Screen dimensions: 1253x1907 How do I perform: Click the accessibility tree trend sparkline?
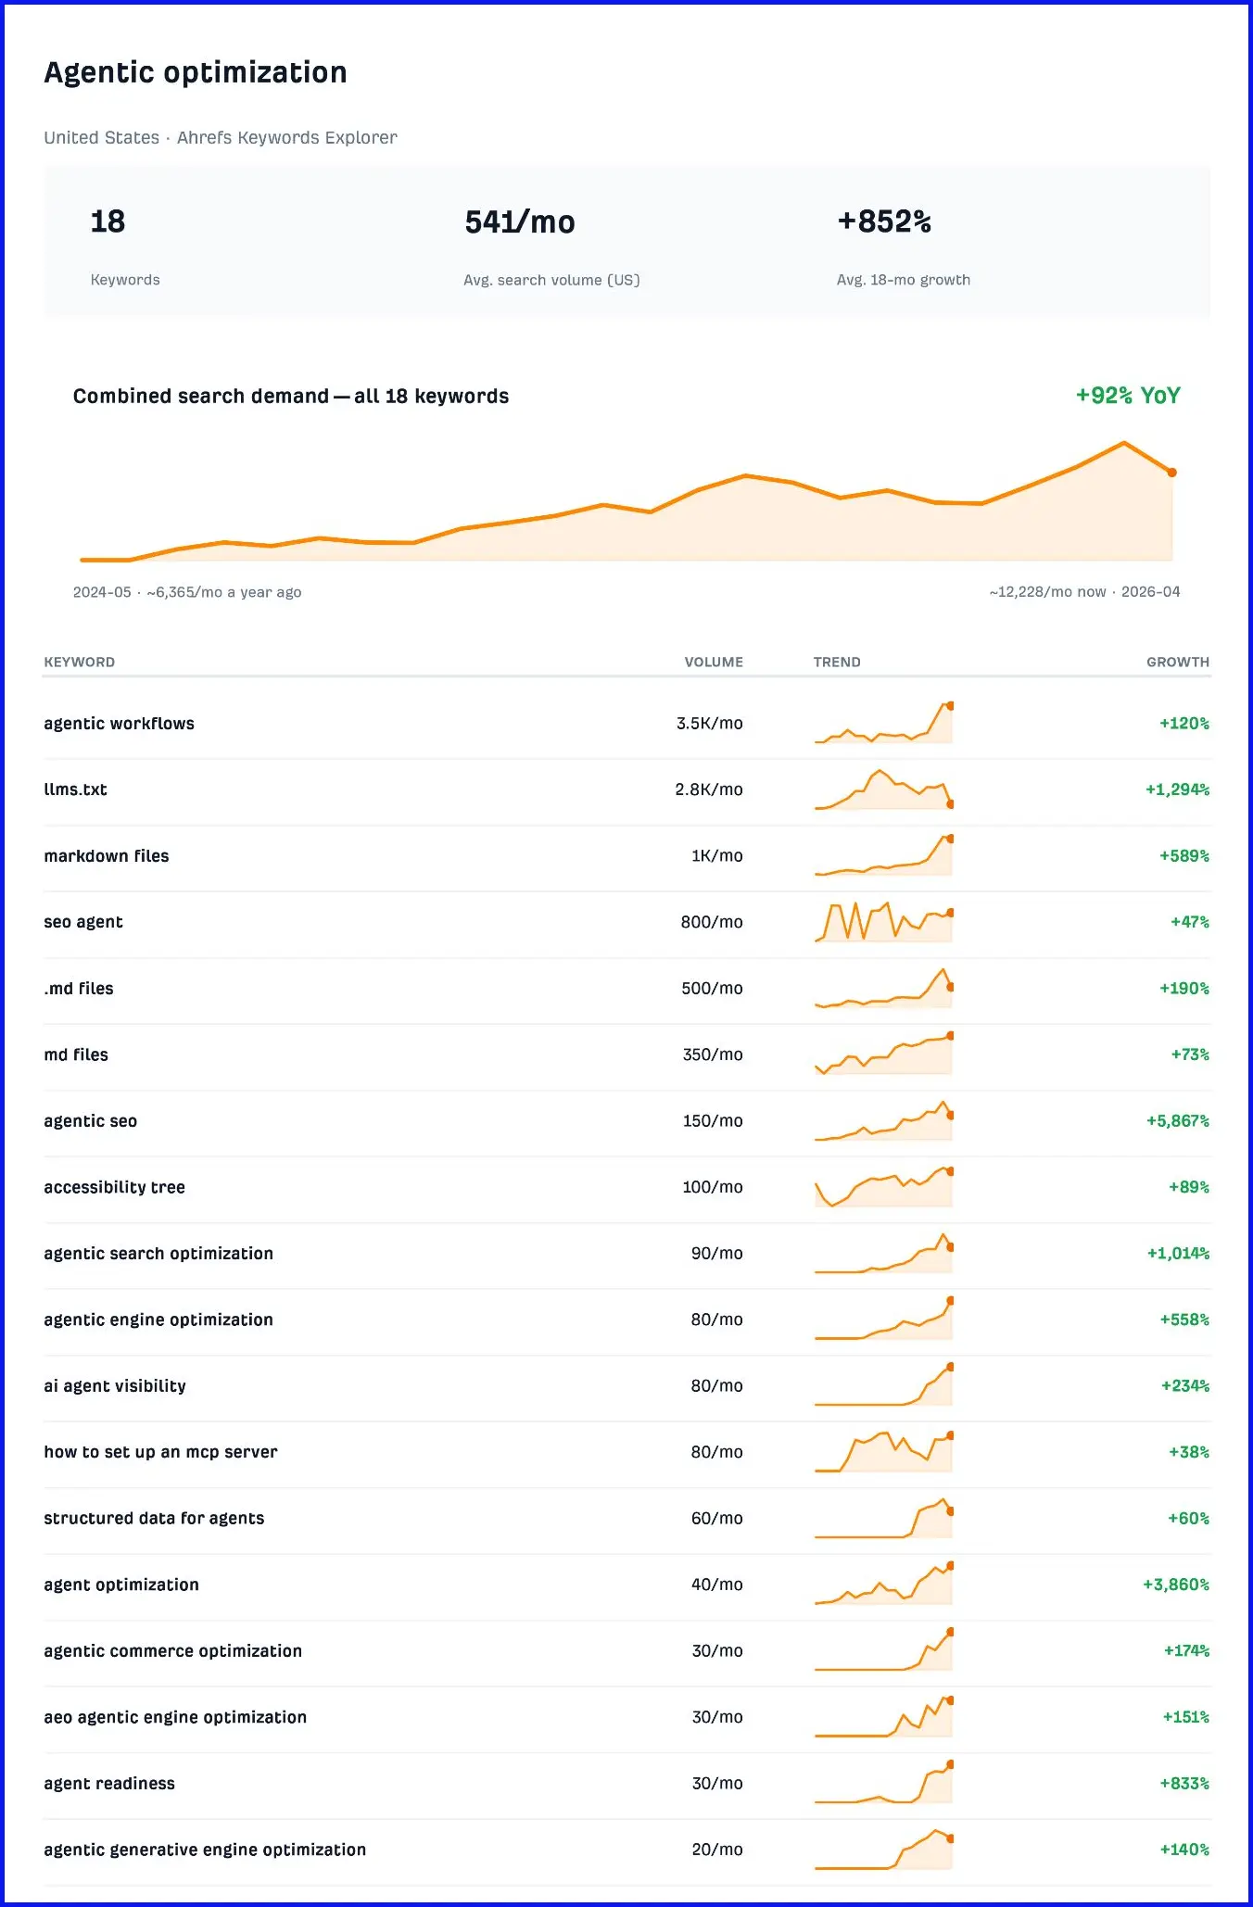coord(884,1187)
